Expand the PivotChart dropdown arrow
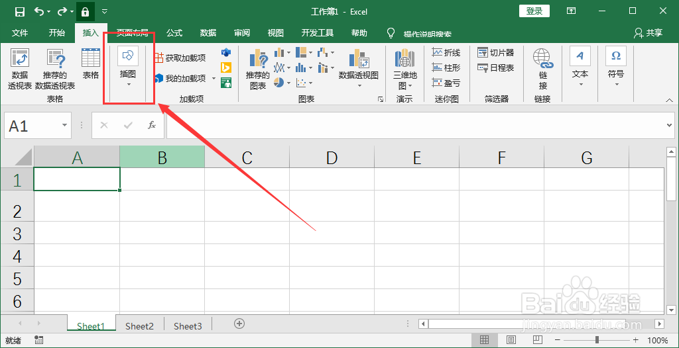This screenshot has width=679, height=348. (x=360, y=85)
